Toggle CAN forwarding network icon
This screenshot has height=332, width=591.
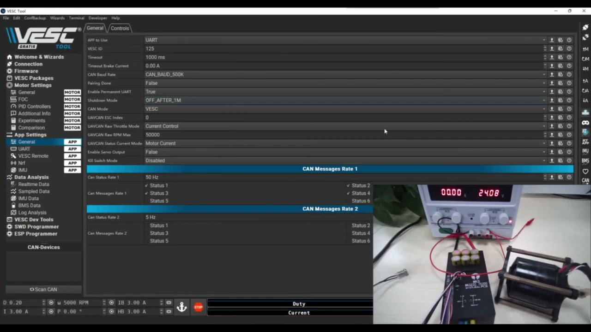(585, 113)
